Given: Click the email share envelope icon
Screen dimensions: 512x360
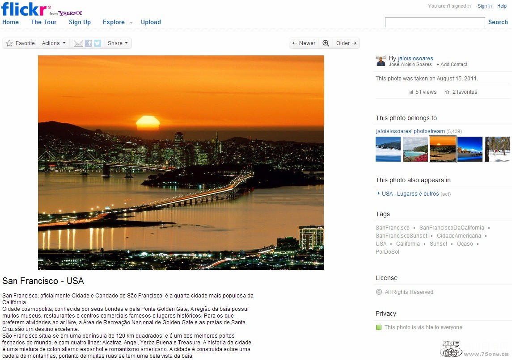Looking at the screenshot, I should pos(78,43).
